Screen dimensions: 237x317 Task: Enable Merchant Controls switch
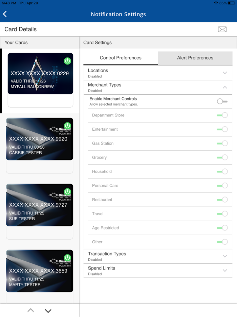tap(223, 101)
